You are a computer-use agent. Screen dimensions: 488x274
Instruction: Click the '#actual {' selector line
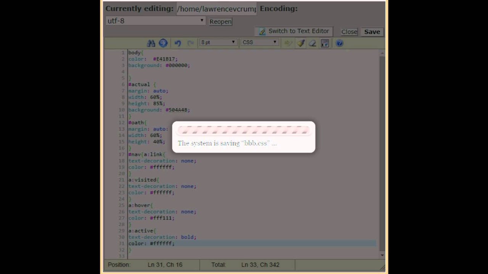click(142, 84)
